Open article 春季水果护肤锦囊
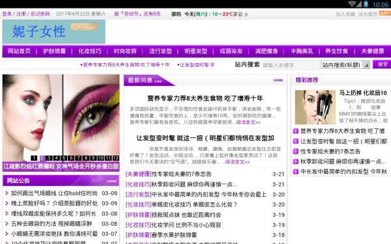The width and height of the screenshot is (391, 244). (x=174, y=235)
